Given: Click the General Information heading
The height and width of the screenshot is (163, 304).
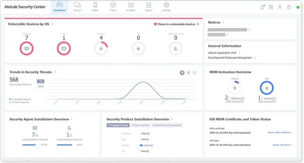Looking at the screenshot, I should 225,46.
